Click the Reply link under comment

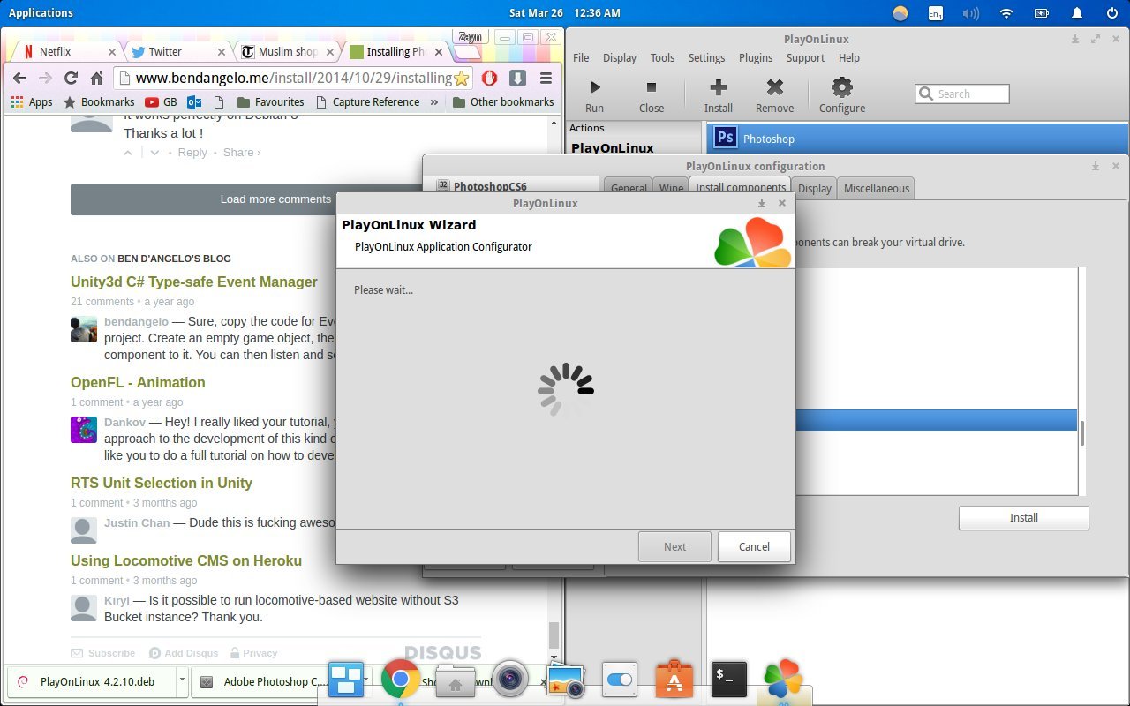192,153
